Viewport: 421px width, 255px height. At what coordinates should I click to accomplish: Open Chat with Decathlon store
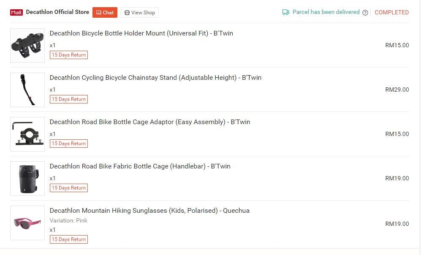click(105, 12)
